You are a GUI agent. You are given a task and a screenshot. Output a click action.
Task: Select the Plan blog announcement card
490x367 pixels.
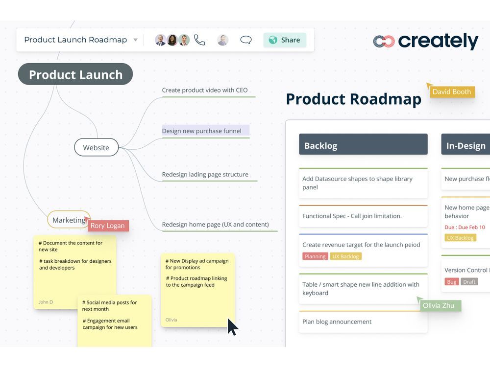point(363,321)
